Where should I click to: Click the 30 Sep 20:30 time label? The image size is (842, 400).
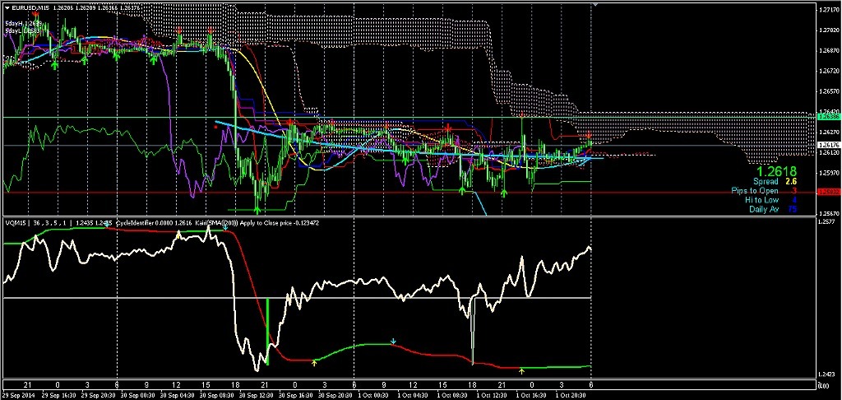tap(334, 394)
